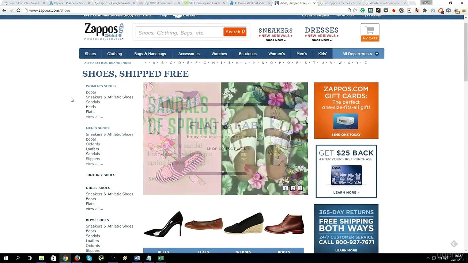Switch to the Top 100 E-Commerce tab

tap(159, 3)
